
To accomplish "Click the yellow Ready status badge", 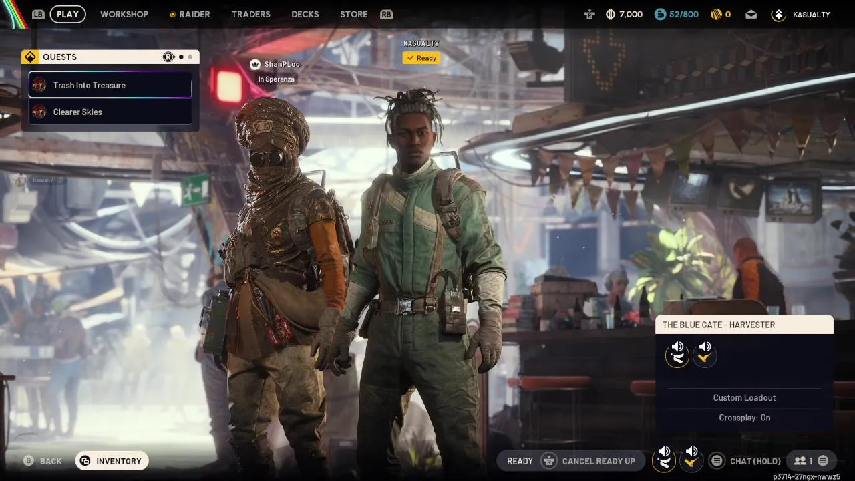I will [421, 58].
